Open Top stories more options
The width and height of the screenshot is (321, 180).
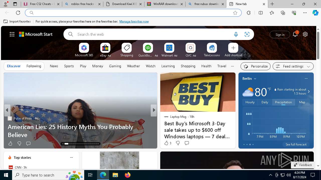71,157
